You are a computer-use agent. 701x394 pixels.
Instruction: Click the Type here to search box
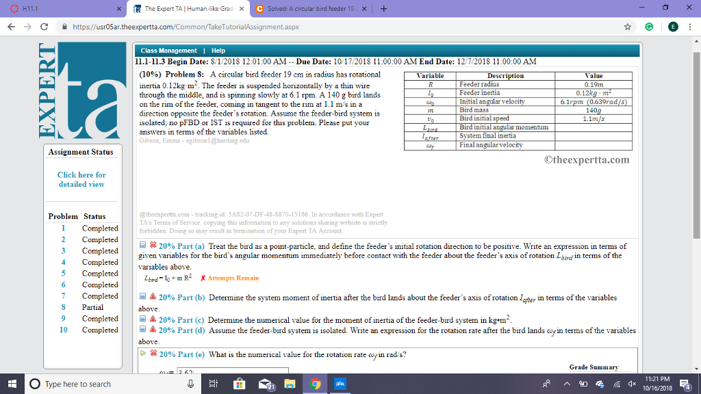point(112,384)
